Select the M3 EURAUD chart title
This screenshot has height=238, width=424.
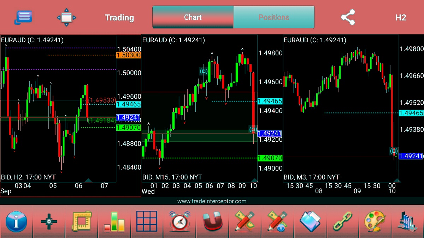pyautogui.click(x=315, y=40)
